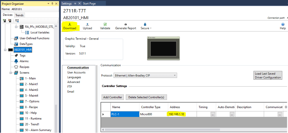Open the Protocol combo box
The height and width of the screenshot is (133, 288).
145,75
